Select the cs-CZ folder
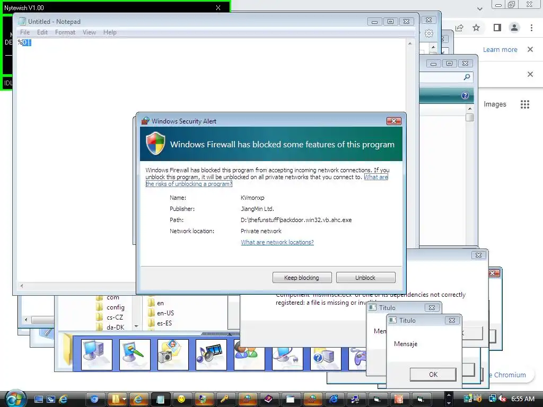The image size is (543, 407). [x=109, y=317]
